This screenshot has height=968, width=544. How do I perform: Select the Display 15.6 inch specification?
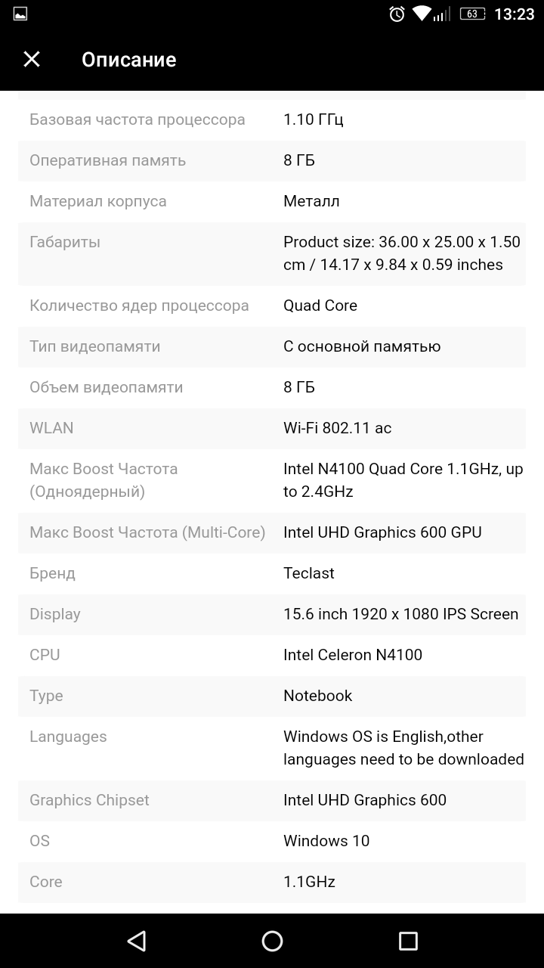coord(401,614)
